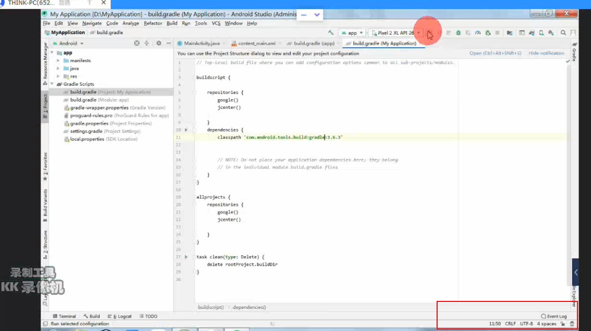Select gradle-wrapper.properties in Gradle Scripts

(115, 108)
